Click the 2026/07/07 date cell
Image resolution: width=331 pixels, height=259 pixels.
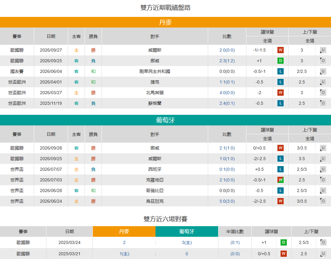pos(51,169)
